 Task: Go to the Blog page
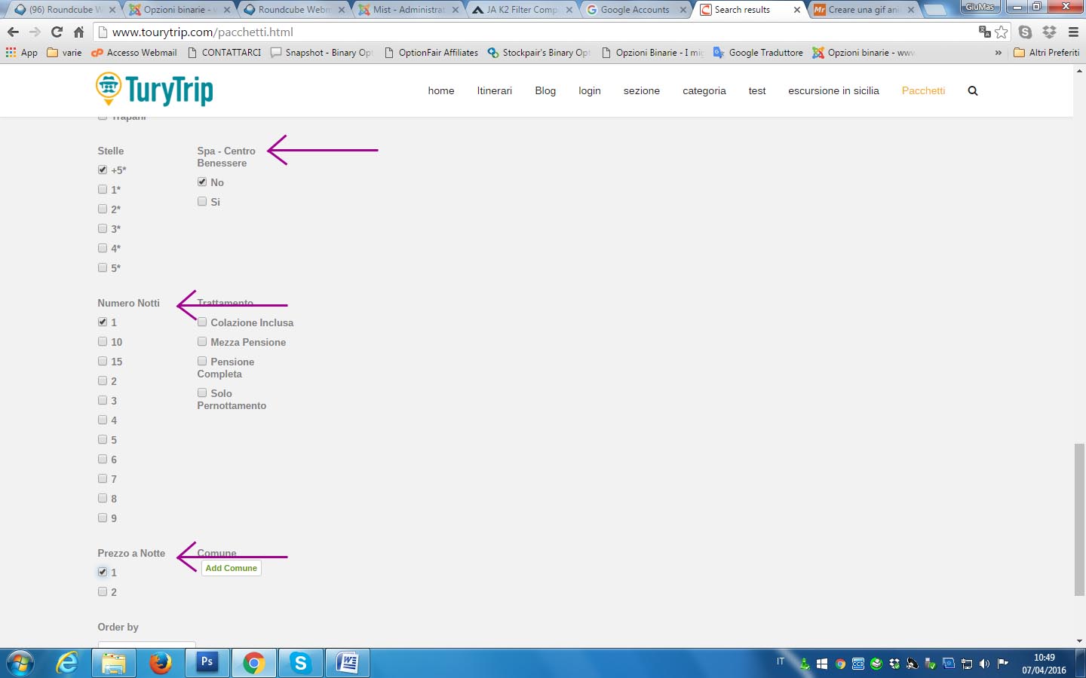(x=545, y=90)
